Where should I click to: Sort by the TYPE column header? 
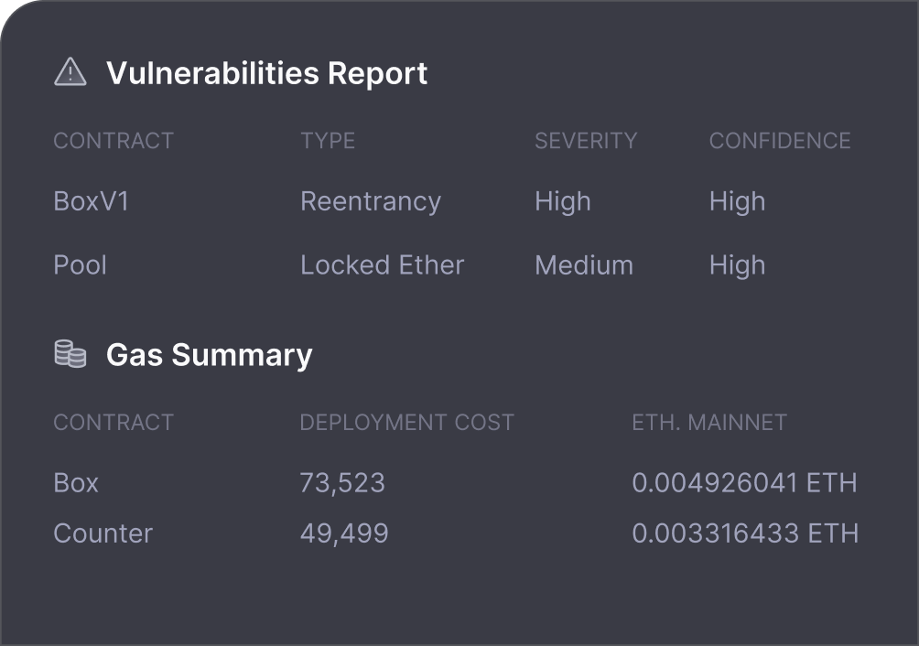(328, 141)
